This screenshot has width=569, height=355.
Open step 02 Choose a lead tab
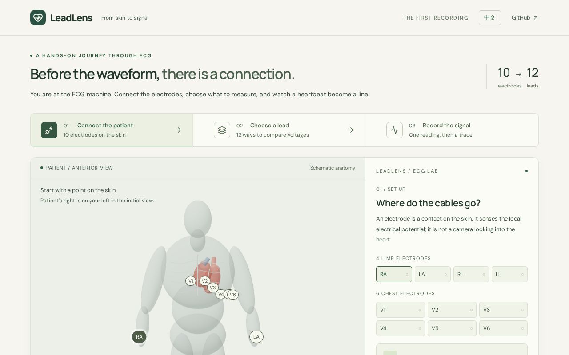pos(279,130)
